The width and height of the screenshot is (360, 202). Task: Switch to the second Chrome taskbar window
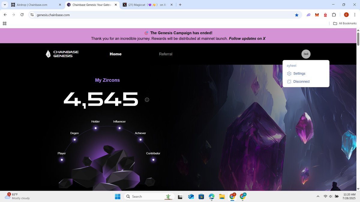tap(243, 196)
